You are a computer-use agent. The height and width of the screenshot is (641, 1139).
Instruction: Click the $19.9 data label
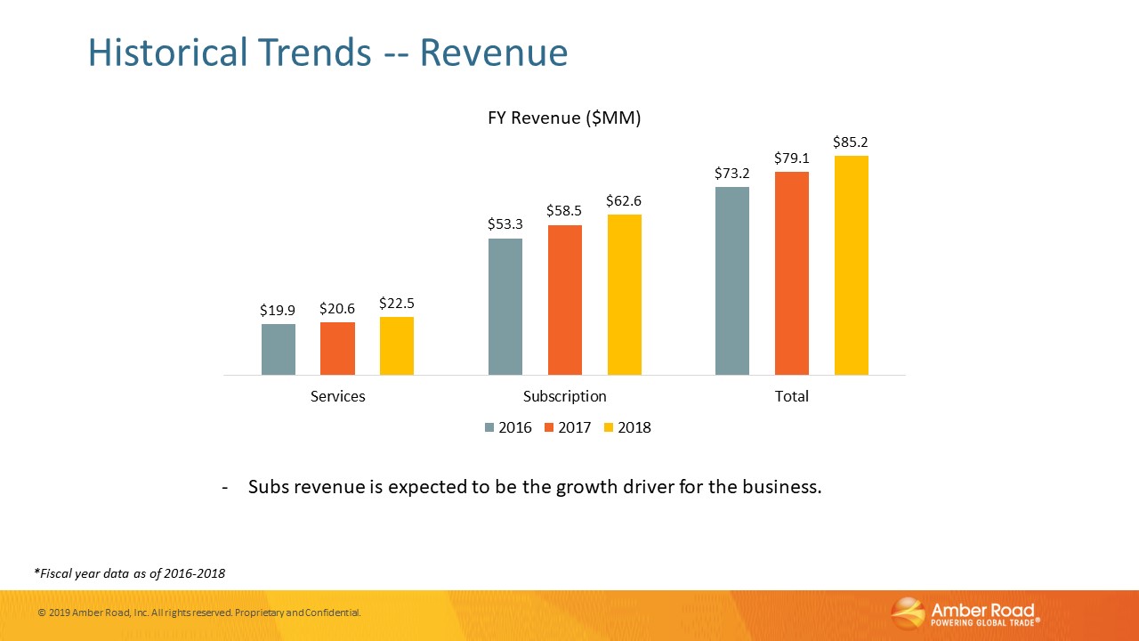coord(278,311)
